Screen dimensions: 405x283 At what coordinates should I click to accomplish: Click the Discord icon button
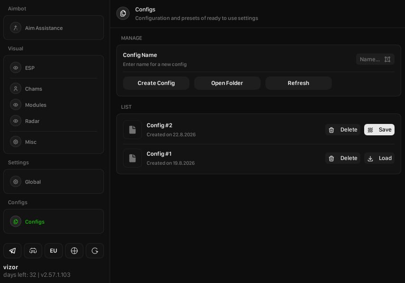click(33, 250)
